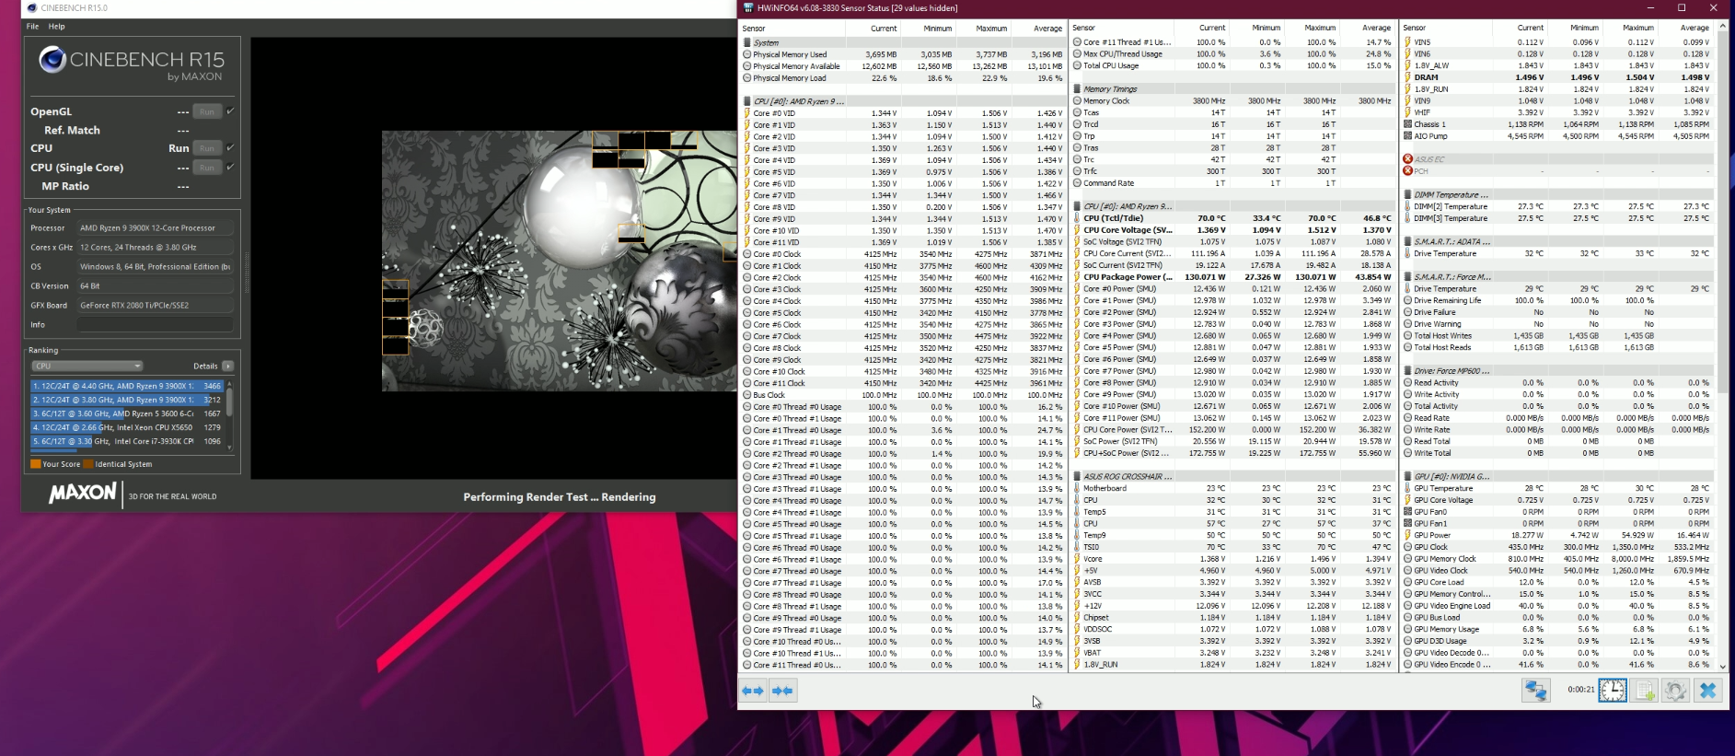The height and width of the screenshot is (756, 1735).
Task: Click the HWiNFO64 title bar app icon
Action: click(748, 8)
